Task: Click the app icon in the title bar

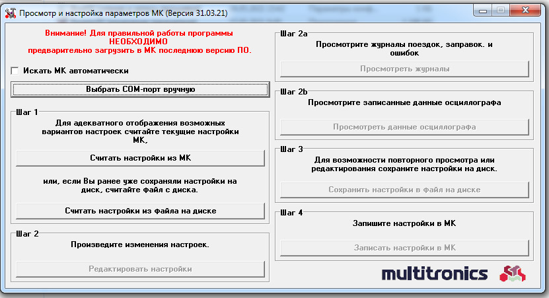Action: pyautogui.click(x=10, y=13)
